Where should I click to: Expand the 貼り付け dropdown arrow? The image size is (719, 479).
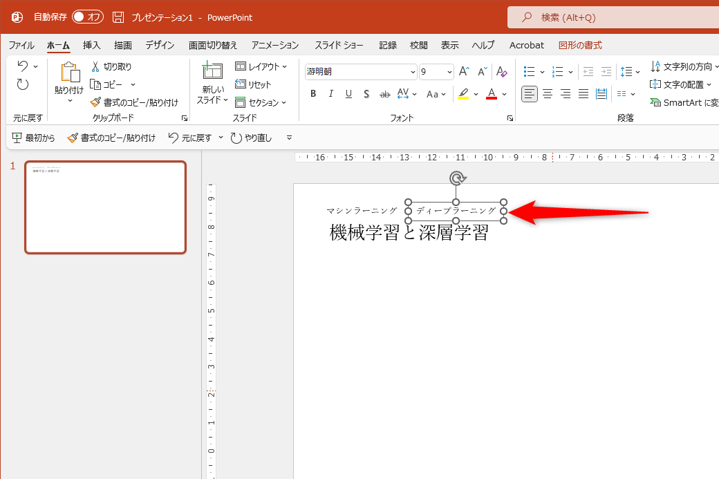[x=70, y=101]
